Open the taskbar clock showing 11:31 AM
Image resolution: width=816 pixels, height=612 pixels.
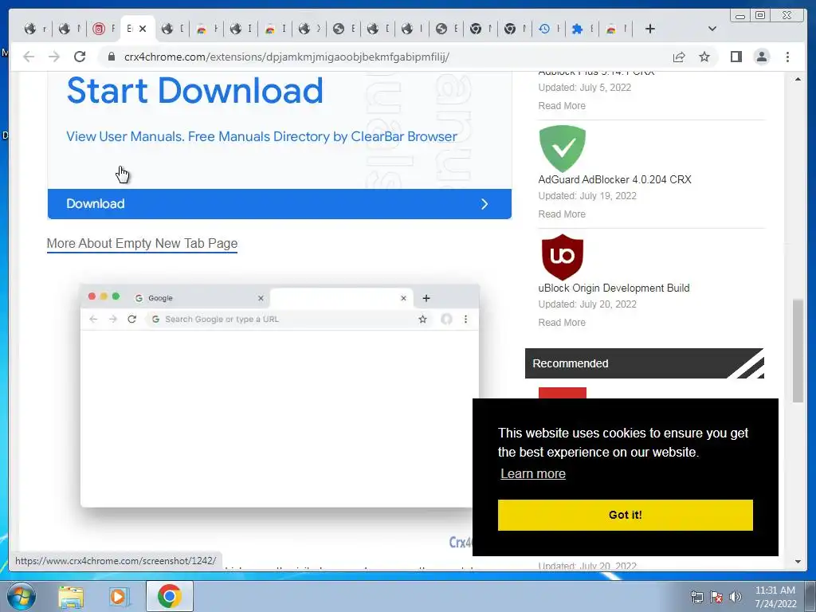[x=775, y=597]
